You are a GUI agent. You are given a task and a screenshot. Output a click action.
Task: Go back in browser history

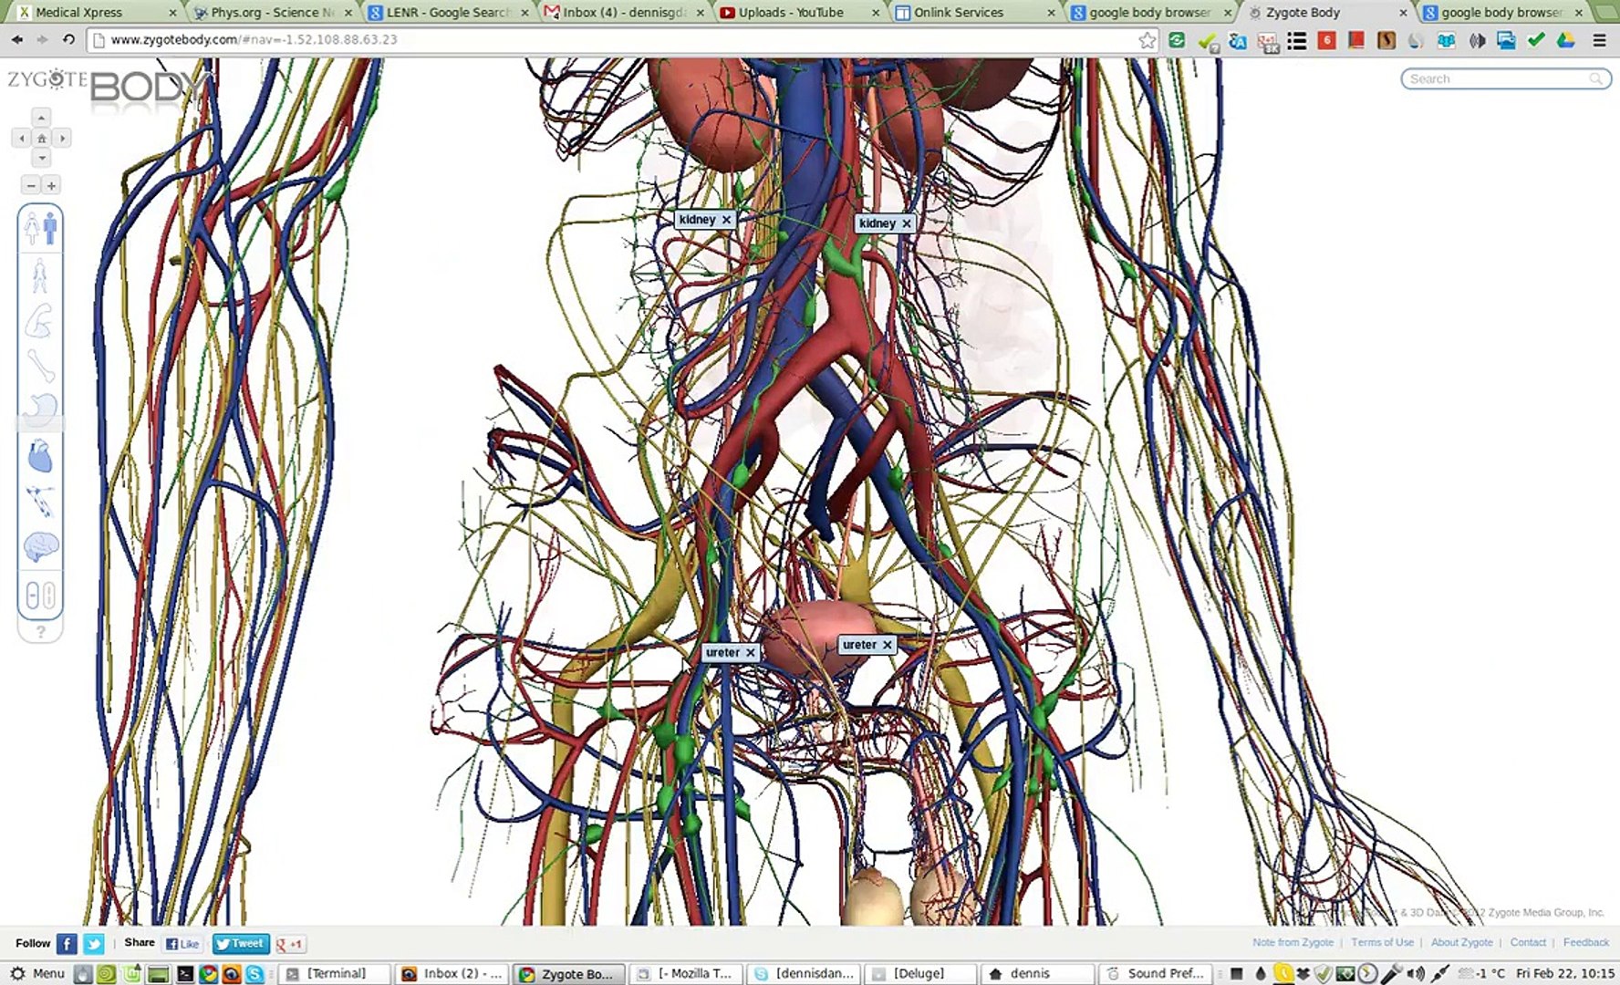coord(17,40)
